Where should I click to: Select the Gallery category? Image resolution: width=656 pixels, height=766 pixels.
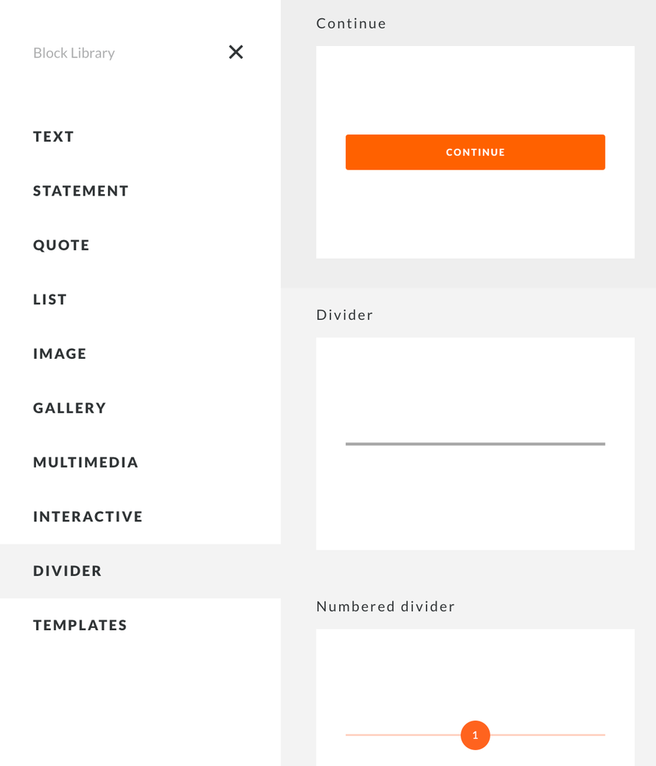pyautogui.click(x=69, y=408)
